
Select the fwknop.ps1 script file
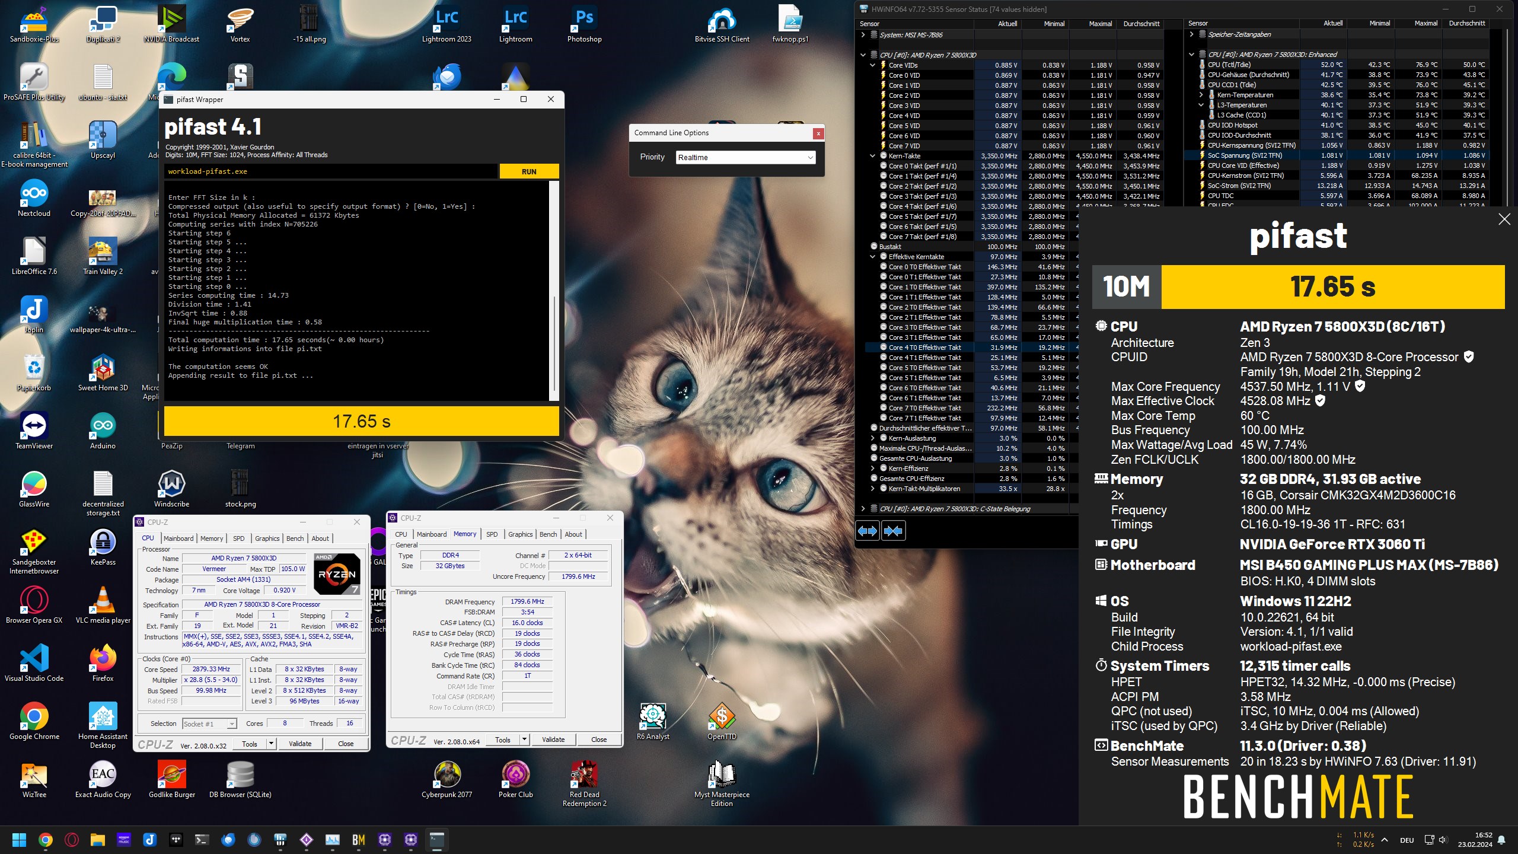[x=790, y=24]
